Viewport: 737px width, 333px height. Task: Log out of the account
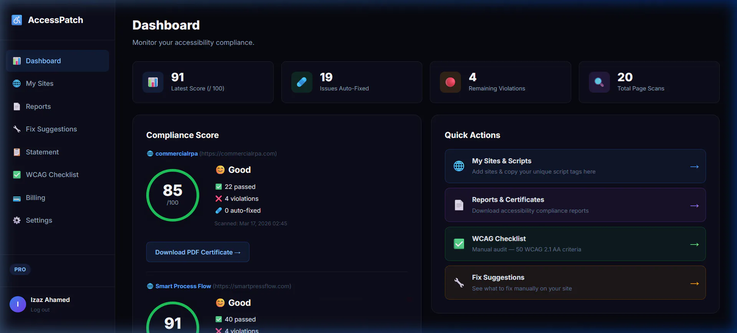click(x=40, y=310)
